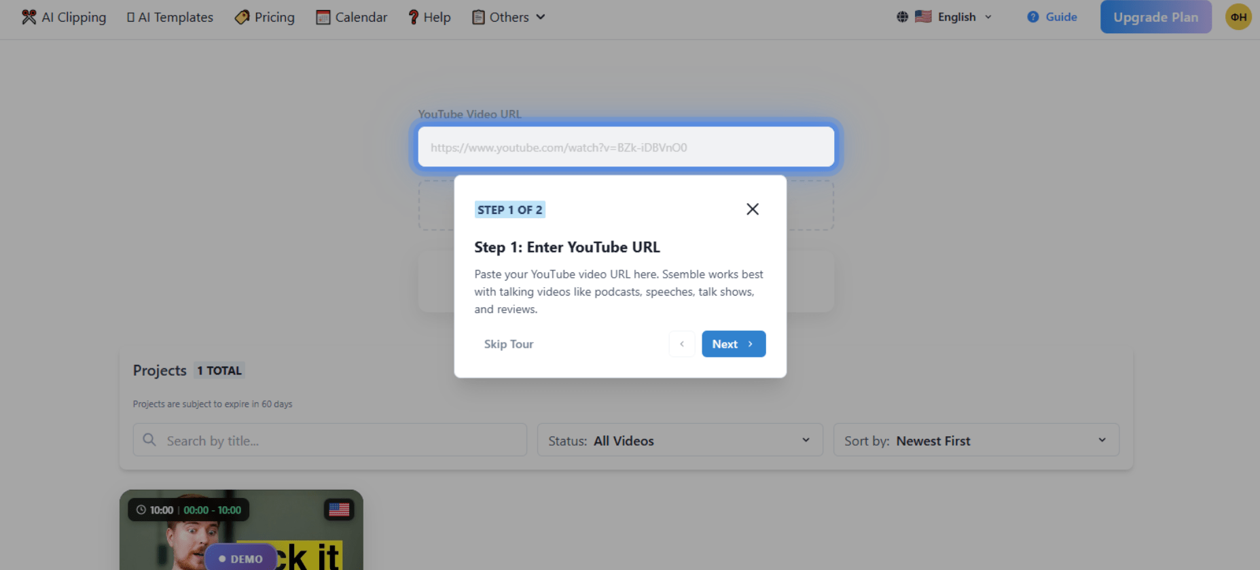This screenshot has height=570, width=1260.
Task: Click the clipboard icon beside Others
Action: coord(478,17)
